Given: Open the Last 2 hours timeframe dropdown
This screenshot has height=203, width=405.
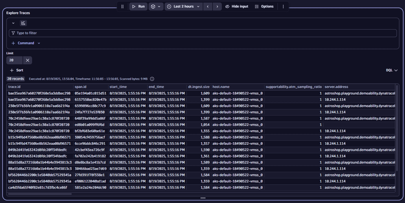Looking at the screenshot, I should coord(183,6).
